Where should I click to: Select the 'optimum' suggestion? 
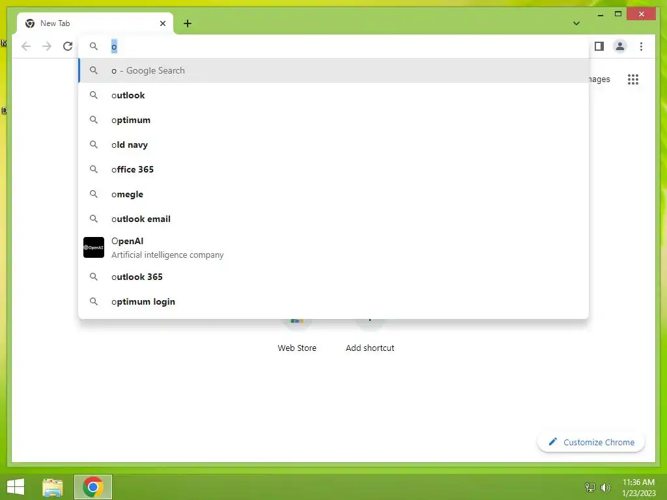point(334,120)
